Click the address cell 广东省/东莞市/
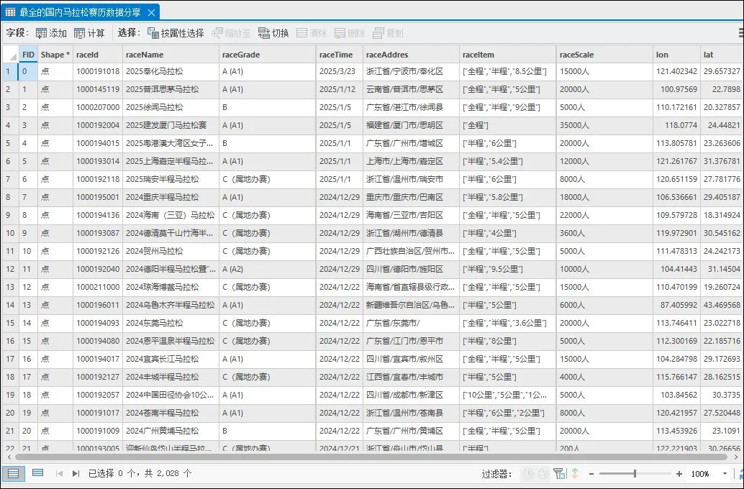Viewport: 744px width, 489px height. click(412, 323)
